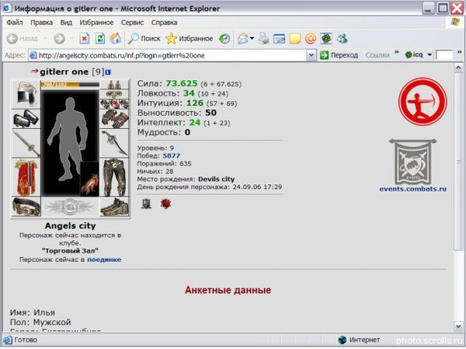Open the Правка menu
Image resolution: width=466 pixels, height=349 pixels.
click(42, 23)
